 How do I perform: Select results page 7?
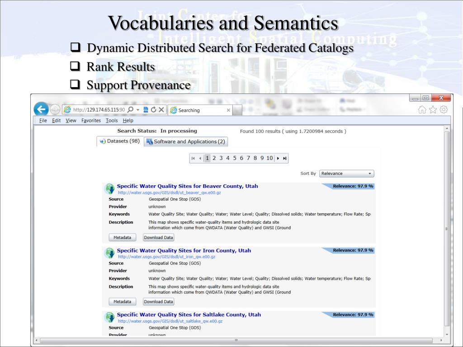click(x=248, y=158)
